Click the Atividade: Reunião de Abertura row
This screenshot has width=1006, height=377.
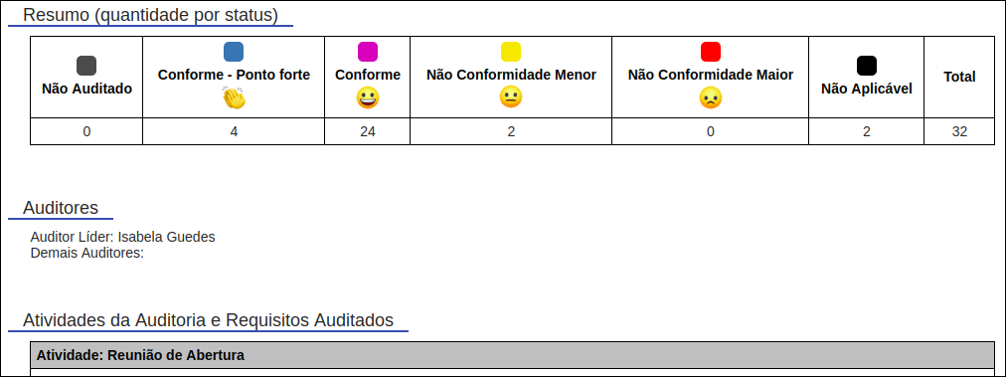point(512,355)
